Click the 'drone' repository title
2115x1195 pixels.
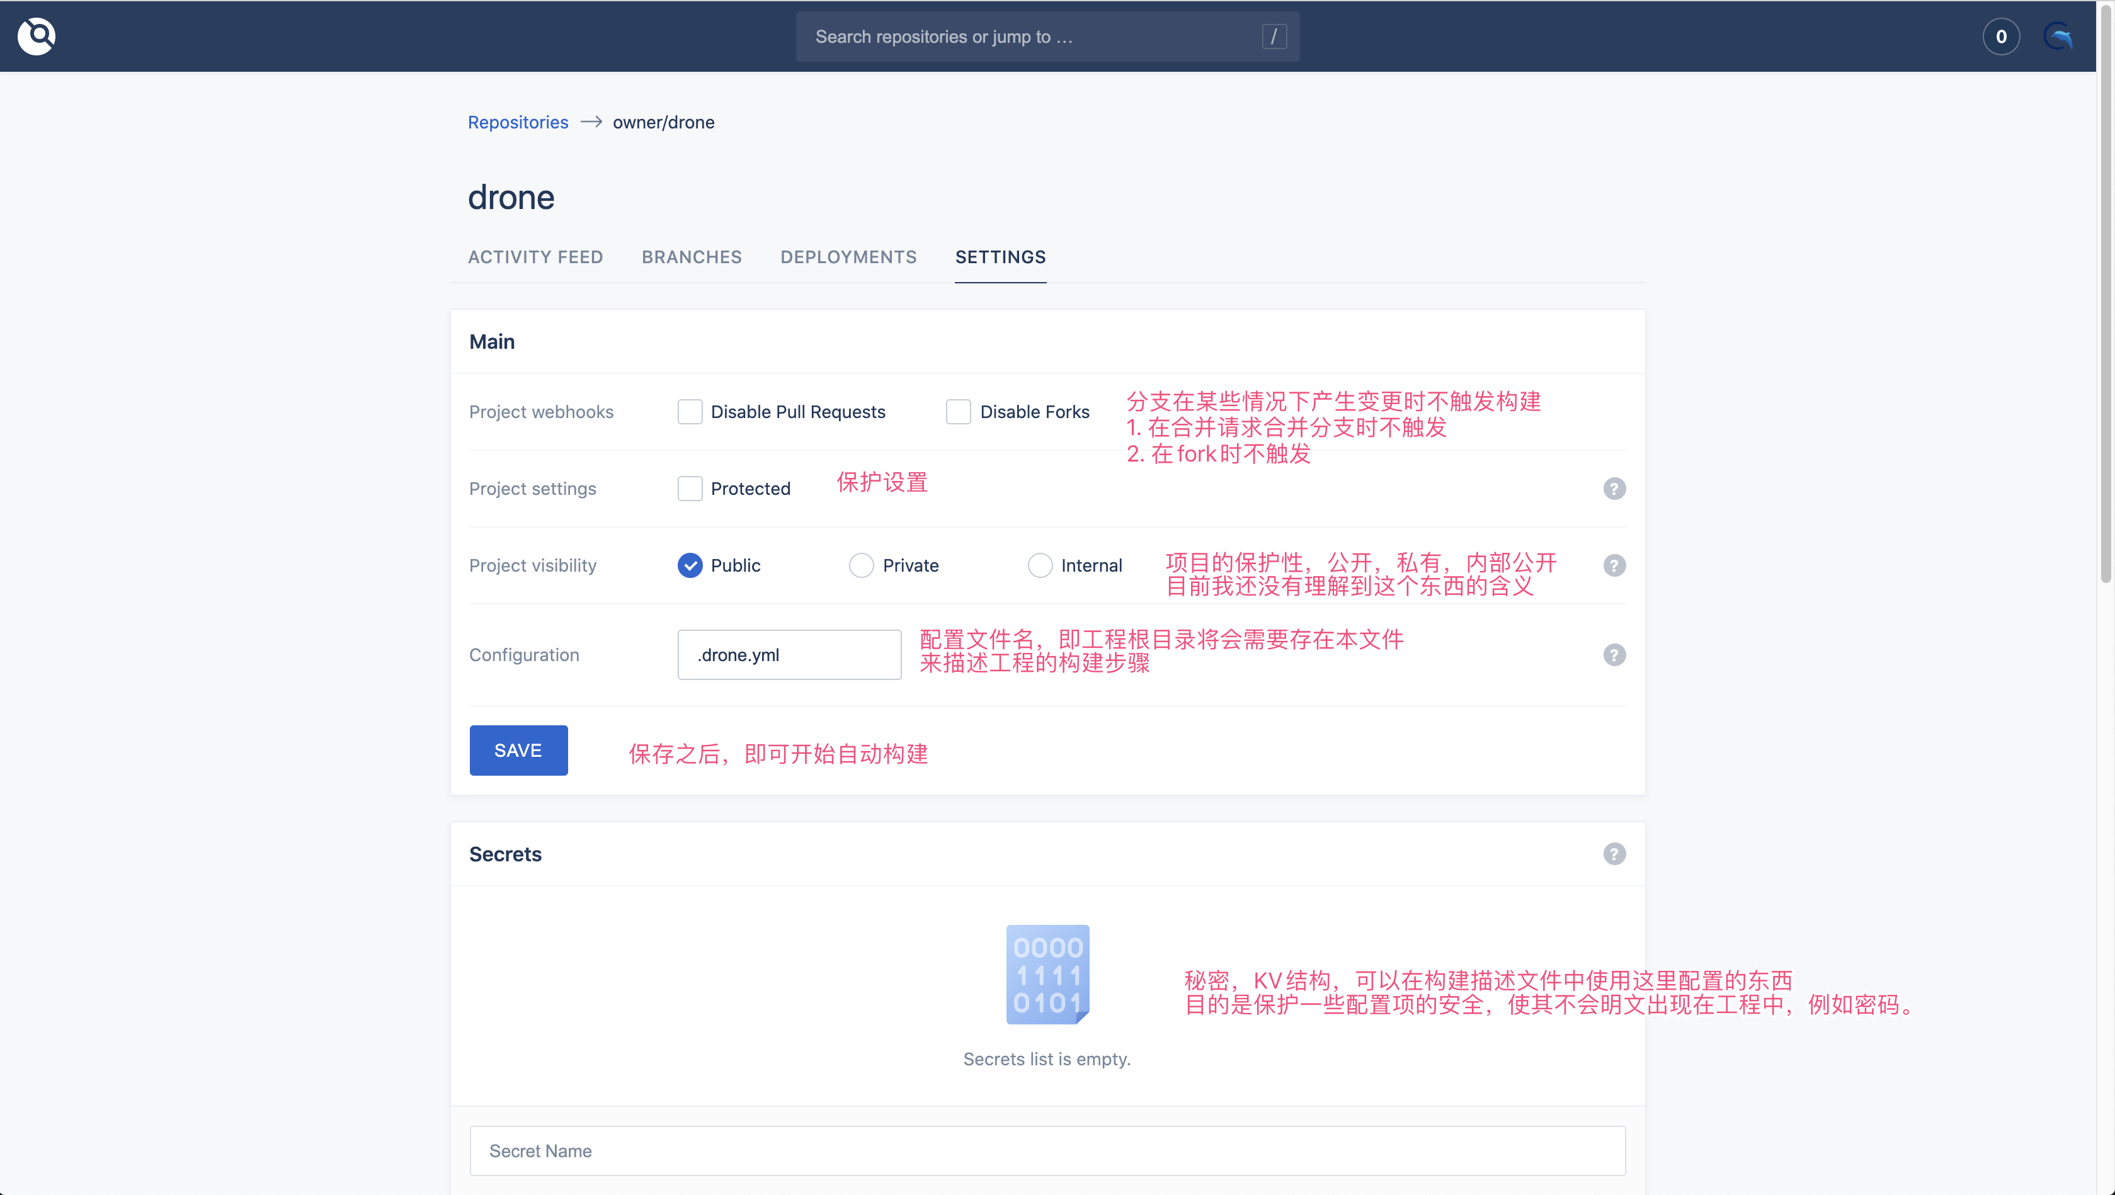pos(511,198)
